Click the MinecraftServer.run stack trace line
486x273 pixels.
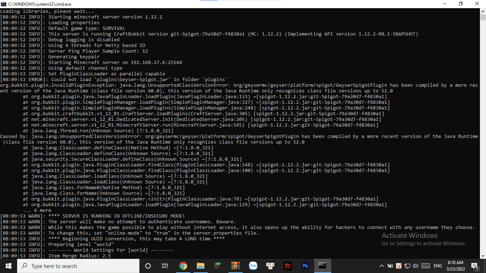point(201,125)
